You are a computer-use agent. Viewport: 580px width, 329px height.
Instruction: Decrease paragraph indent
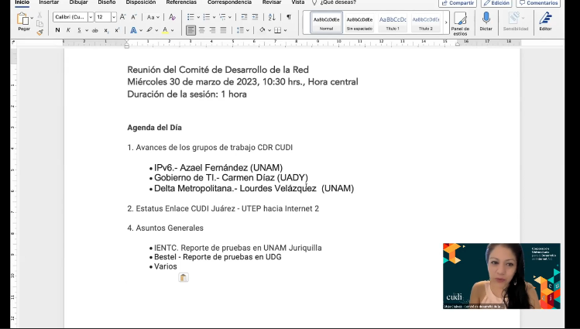coord(244,17)
